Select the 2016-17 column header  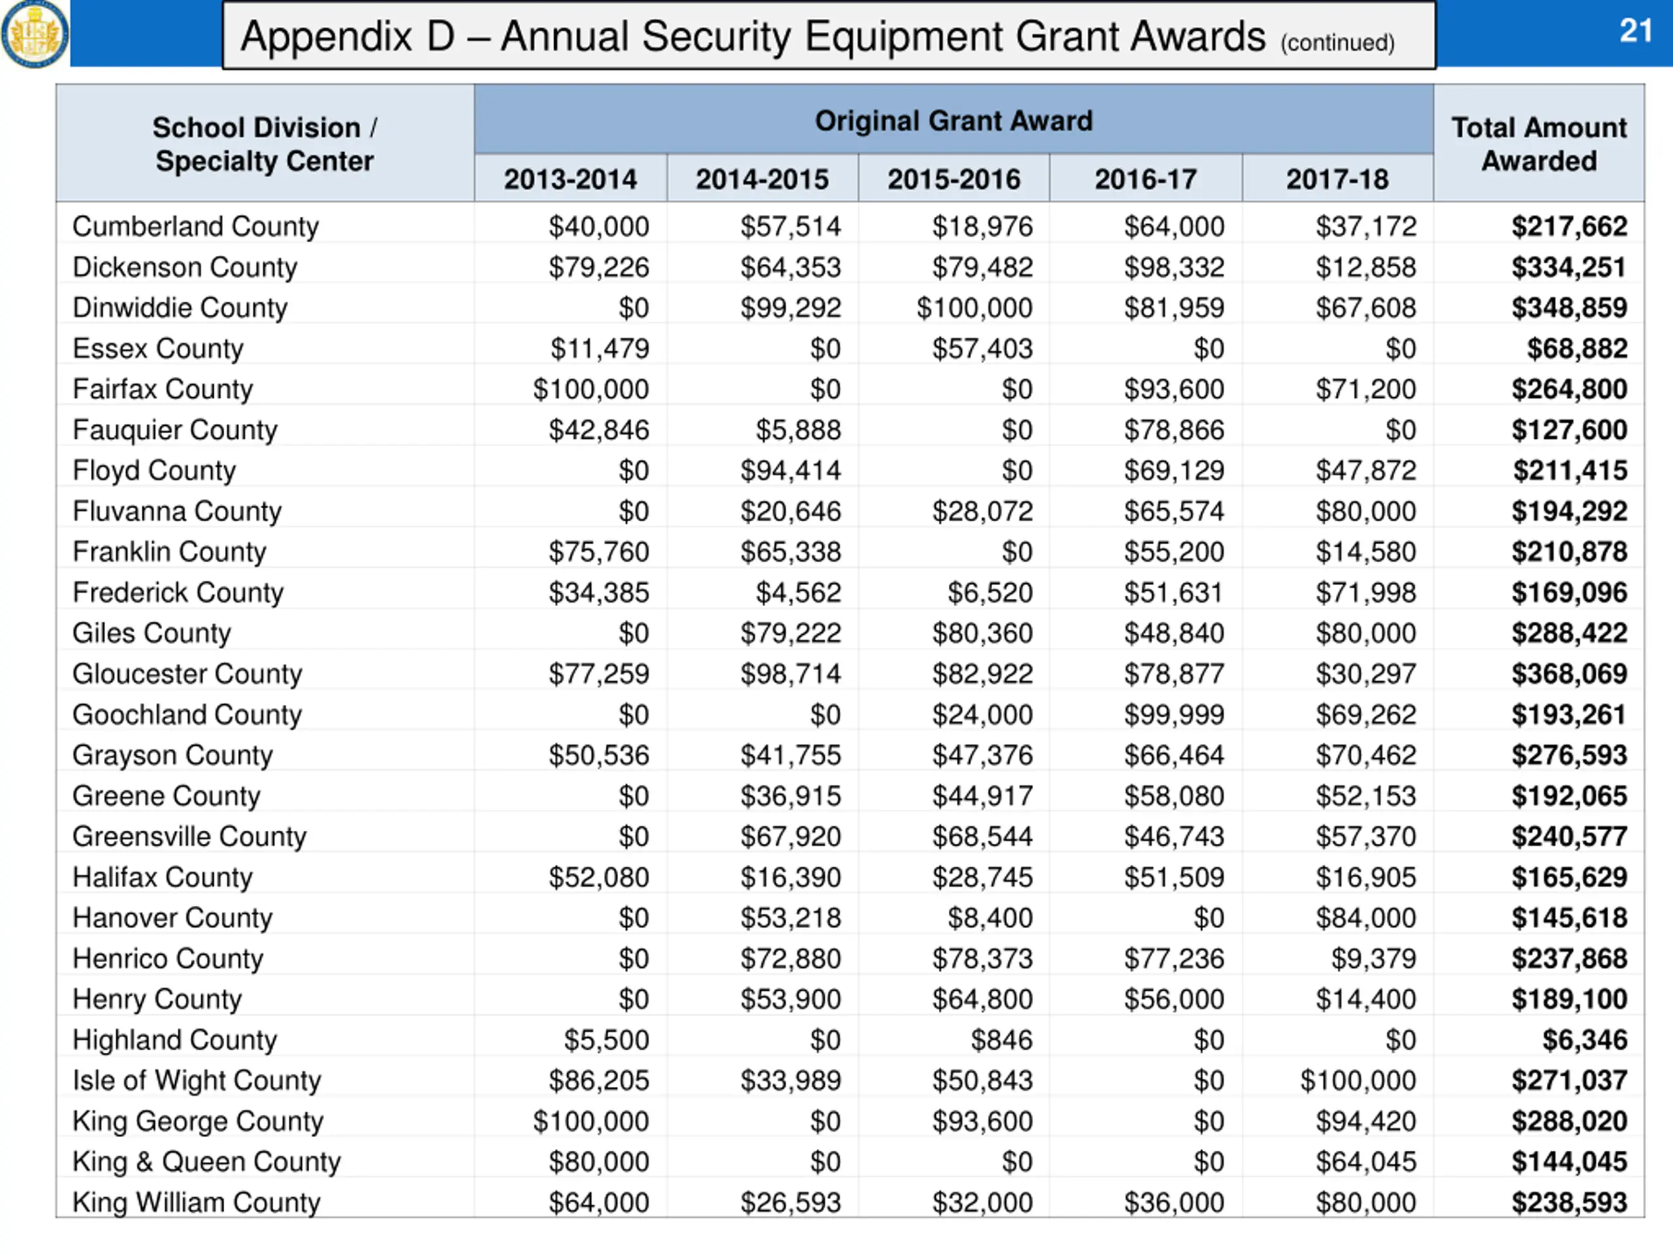[x=1145, y=179]
